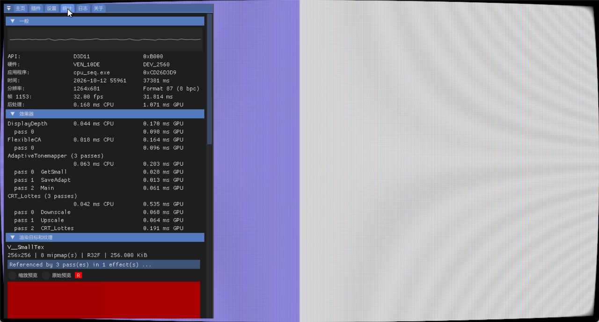Open the 日志 tab
Image resolution: width=599 pixels, height=322 pixels.
click(83, 8)
